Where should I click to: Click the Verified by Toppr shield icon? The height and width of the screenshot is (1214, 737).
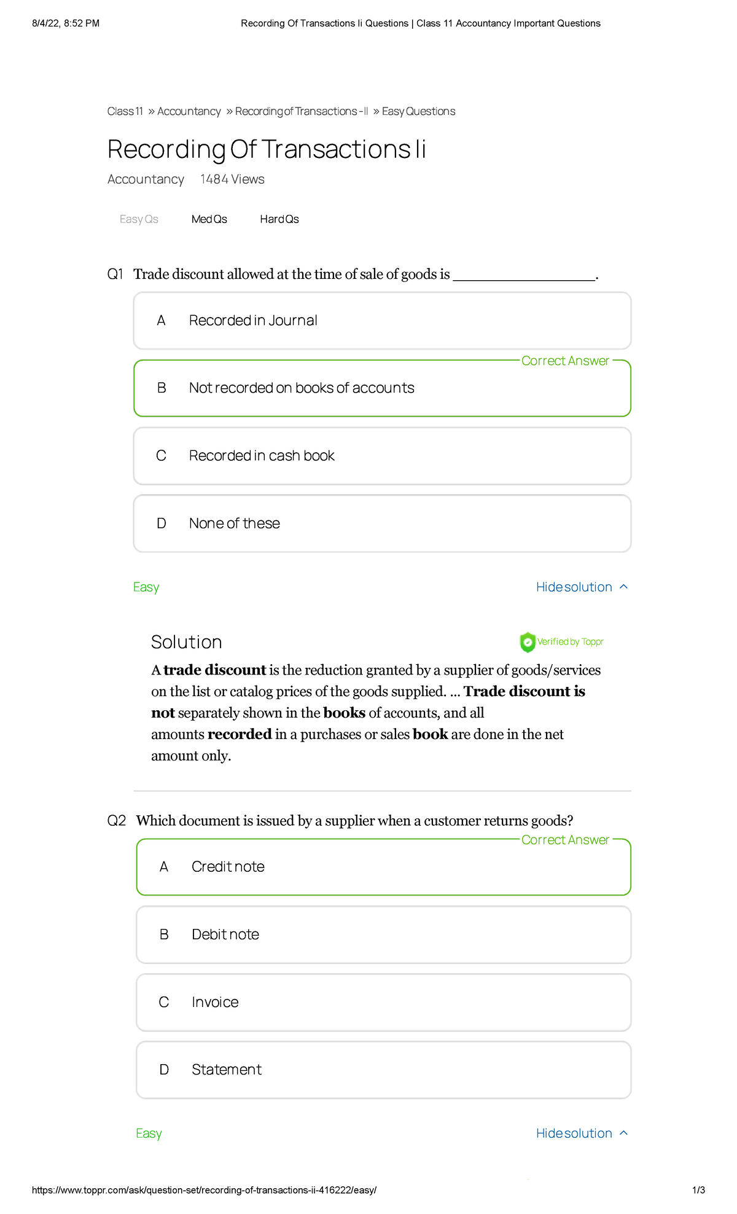point(527,642)
